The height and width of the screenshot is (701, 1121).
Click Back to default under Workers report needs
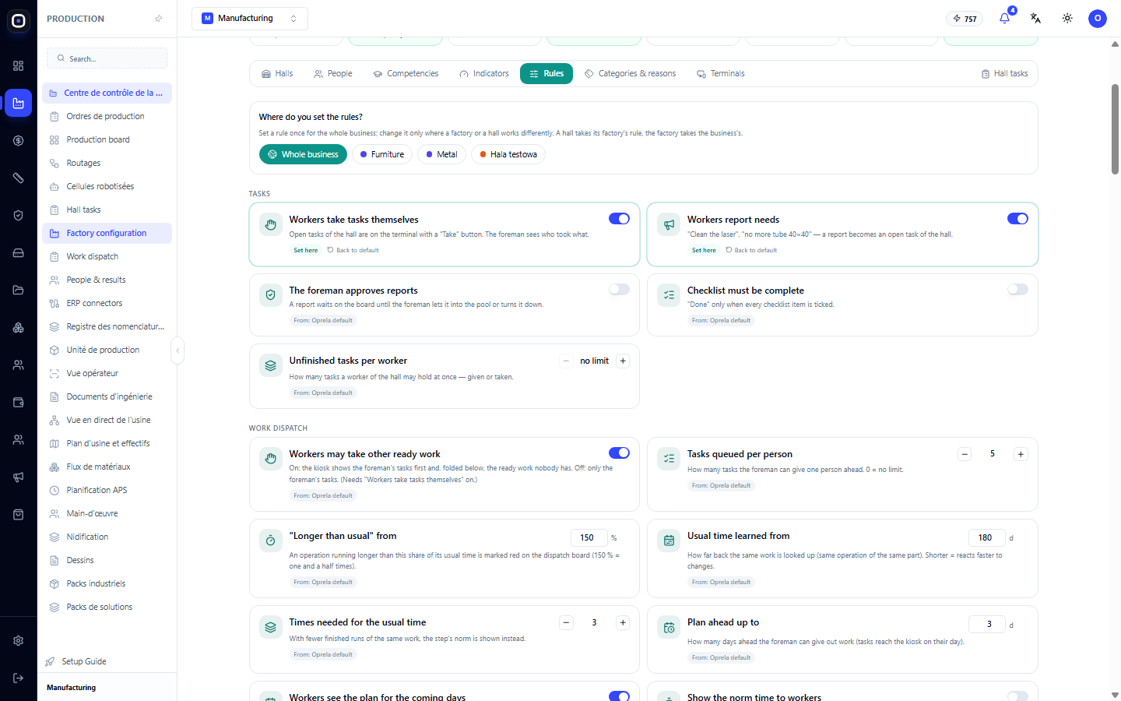click(751, 250)
